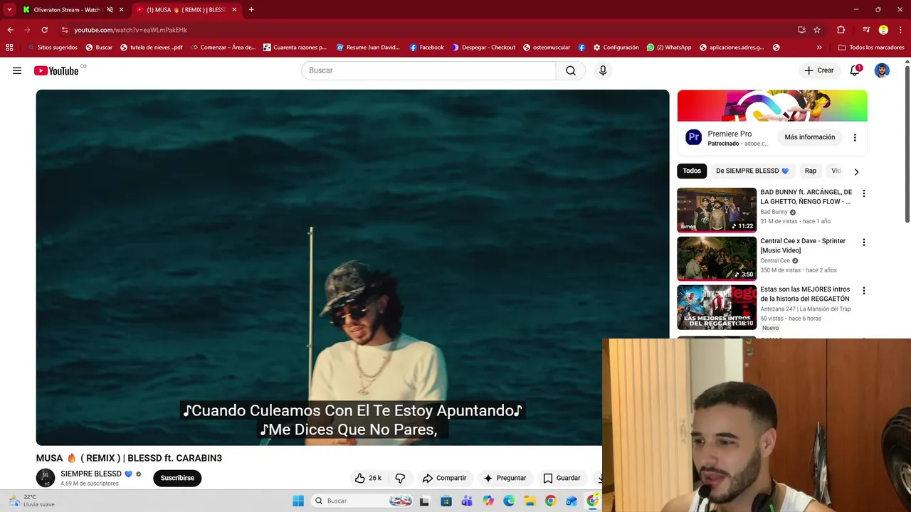
Task: Dislike the video with thumbs down
Action: tap(400, 478)
